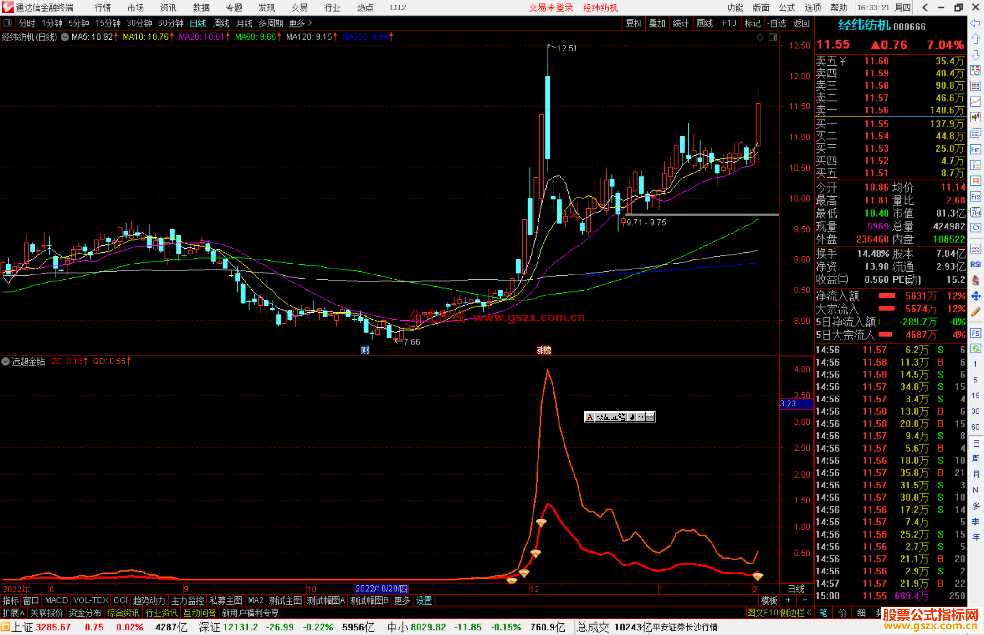The height and width of the screenshot is (635, 984).
Task: Click the left arrow back icon in sidebar
Action: point(975,23)
